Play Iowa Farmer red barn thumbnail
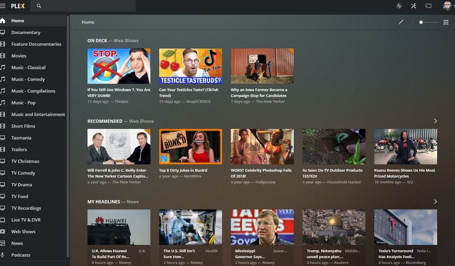 click(262, 66)
